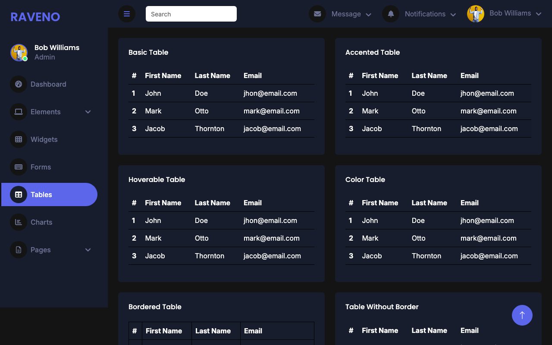Click the Elements laptop icon
The width and height of the screenshot is (552, 345).
(19, 112)
